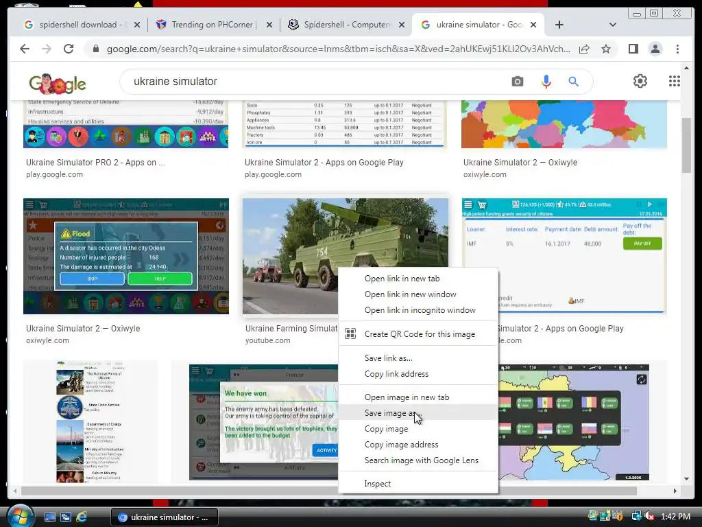Choose Copy image address
This screenshot has width=702, height=527.
(x=418, y=445)
